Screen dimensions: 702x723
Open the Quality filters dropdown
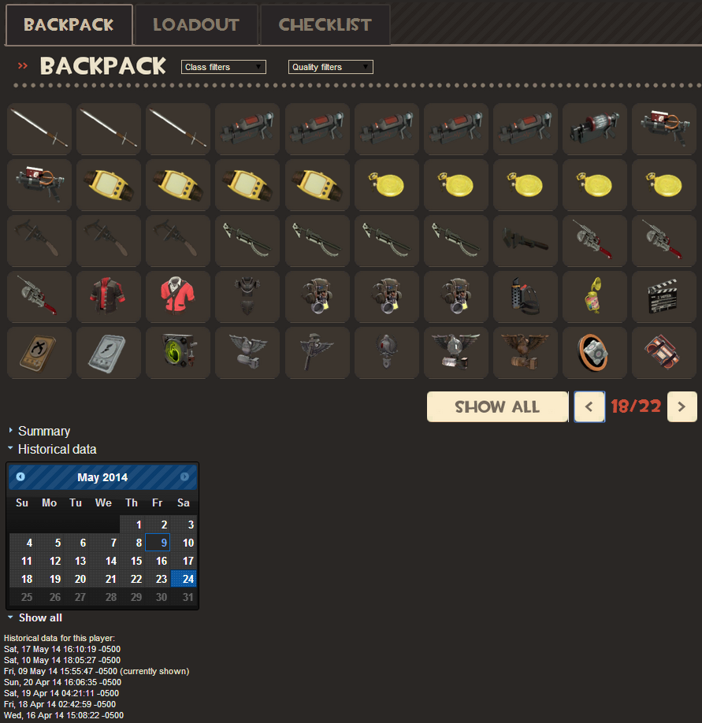tap(331, 67)
